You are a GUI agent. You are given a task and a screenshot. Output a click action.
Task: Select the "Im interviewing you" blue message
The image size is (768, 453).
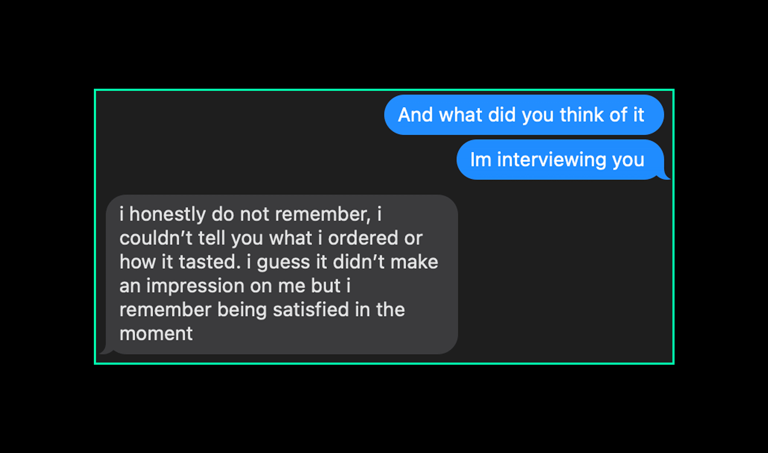[559, 160]
